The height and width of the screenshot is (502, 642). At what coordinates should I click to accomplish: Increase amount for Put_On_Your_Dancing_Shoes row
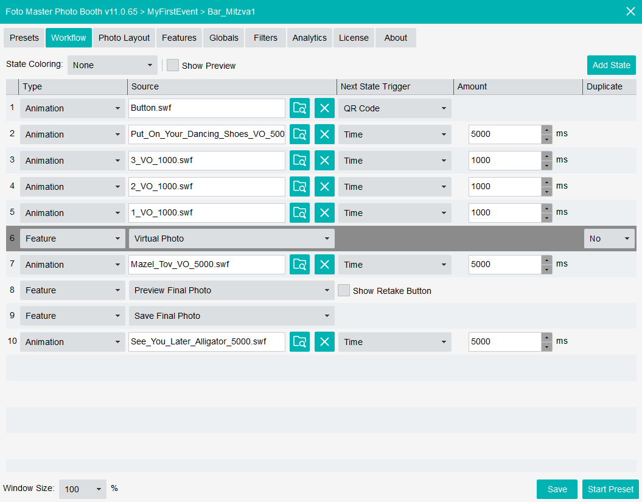546,130
